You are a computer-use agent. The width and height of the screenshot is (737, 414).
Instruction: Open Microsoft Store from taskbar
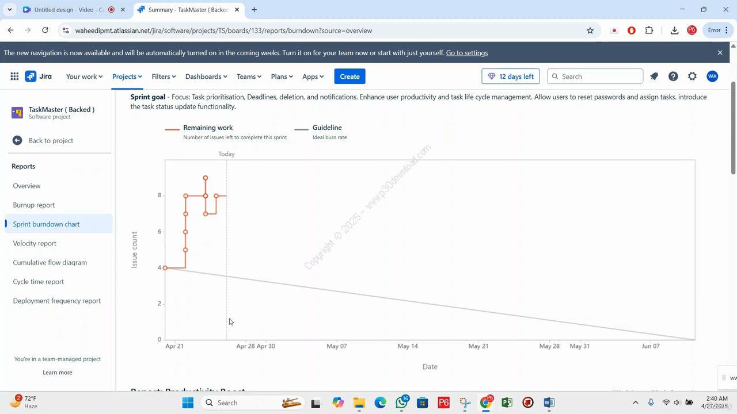(x=423, y=402)
